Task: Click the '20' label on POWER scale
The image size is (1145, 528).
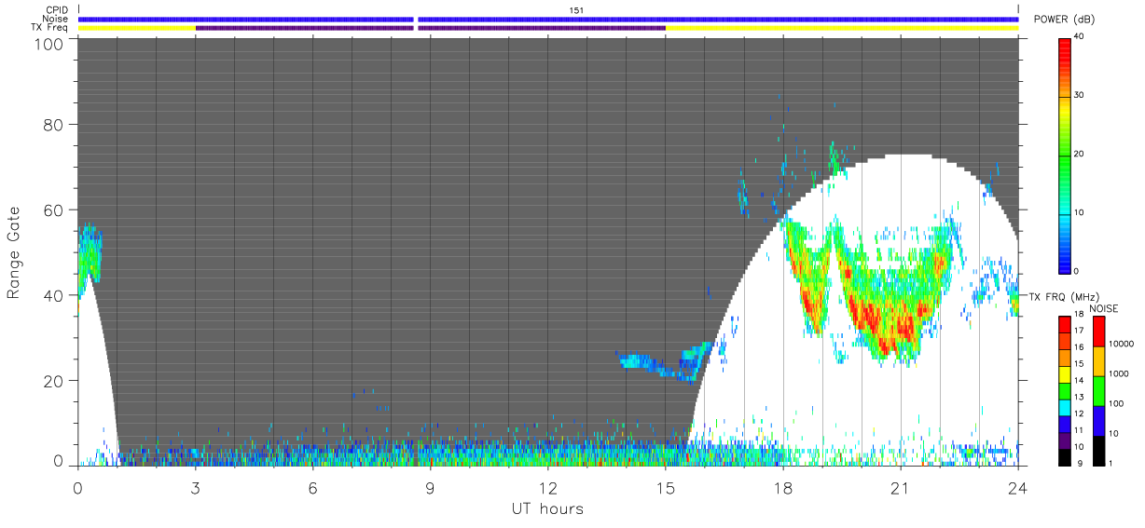Action: click(x=1080, y=155)
